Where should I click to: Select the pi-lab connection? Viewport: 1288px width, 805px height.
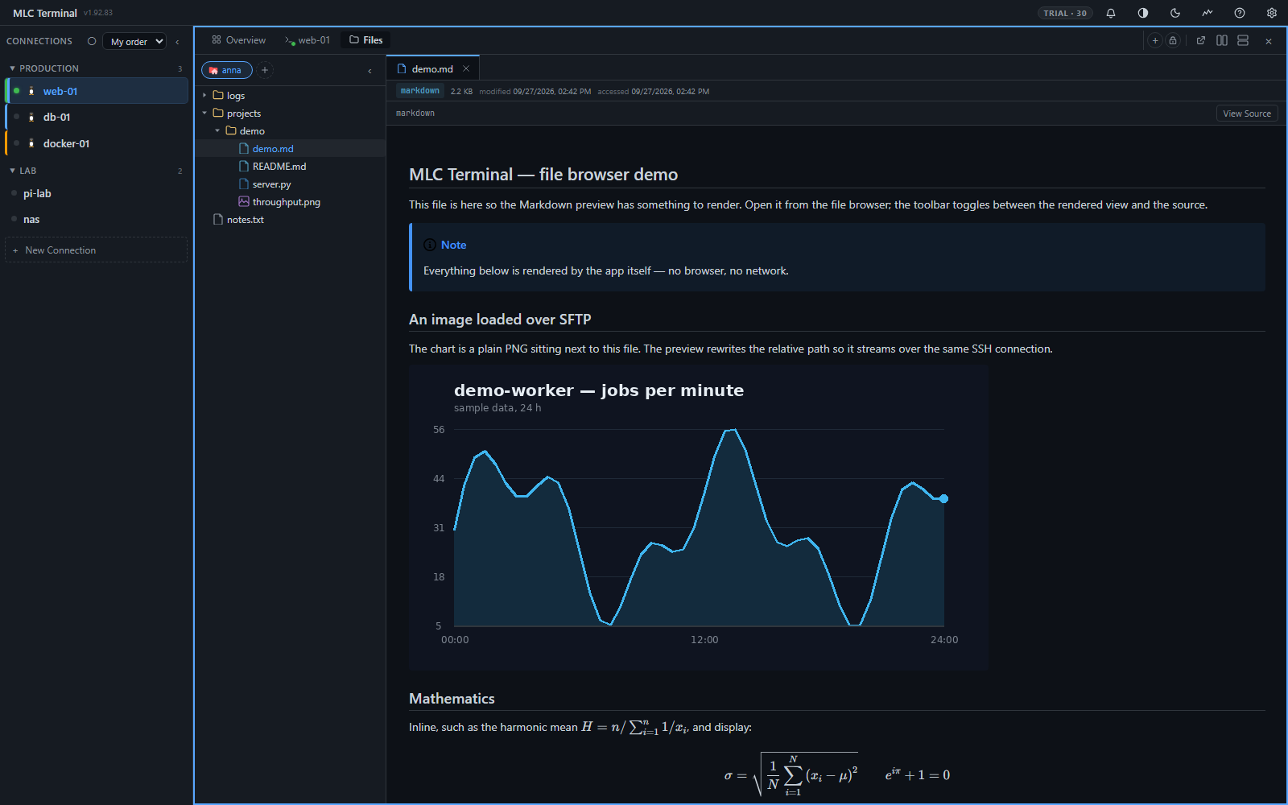(97, 193)
